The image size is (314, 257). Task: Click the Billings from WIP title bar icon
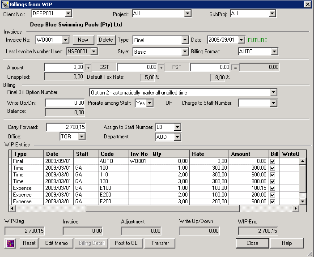click(5, 4)
